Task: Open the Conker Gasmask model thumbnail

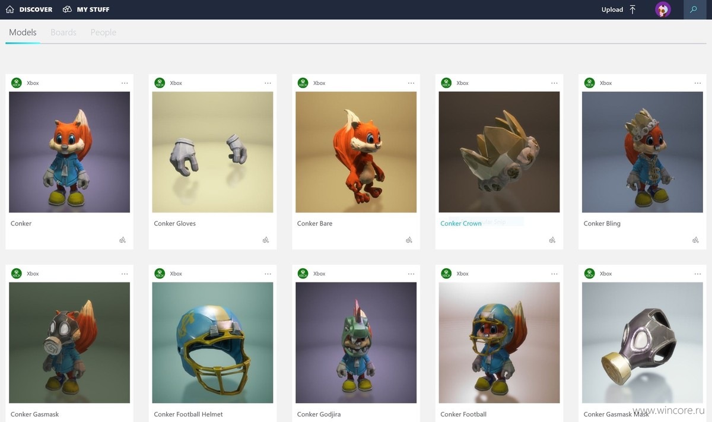Action: (69, 342)
